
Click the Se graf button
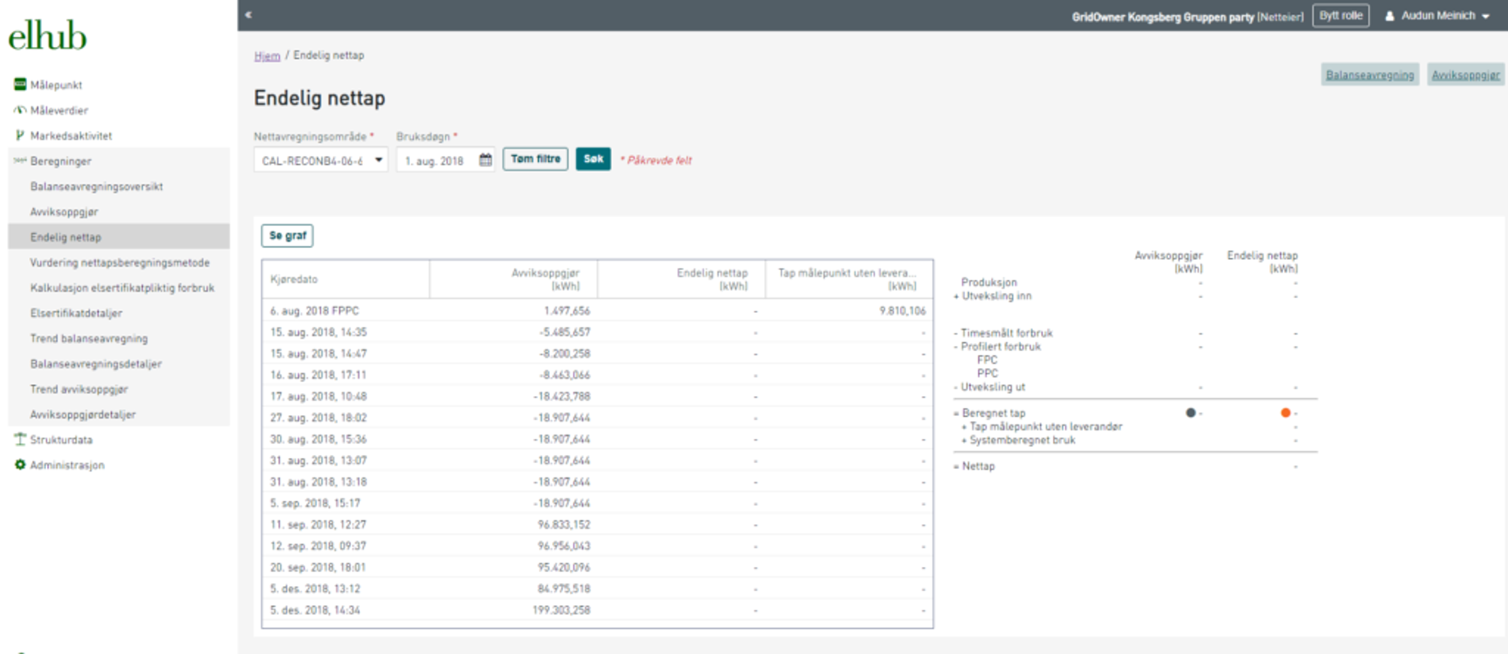point(287,235)
